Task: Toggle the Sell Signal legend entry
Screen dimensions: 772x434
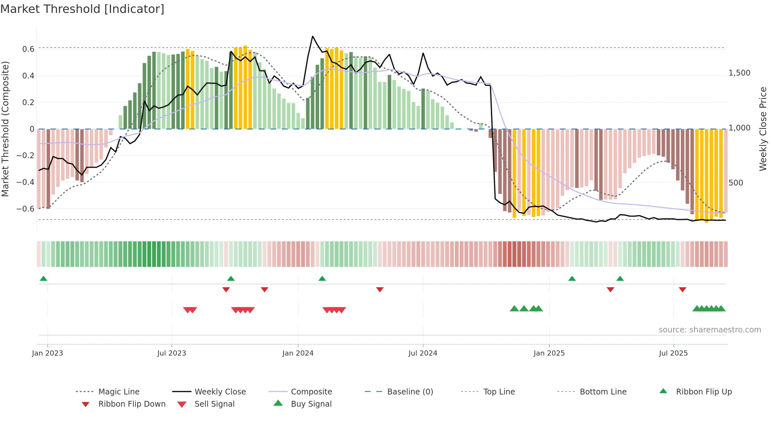Action: click(x=206, y=404)
